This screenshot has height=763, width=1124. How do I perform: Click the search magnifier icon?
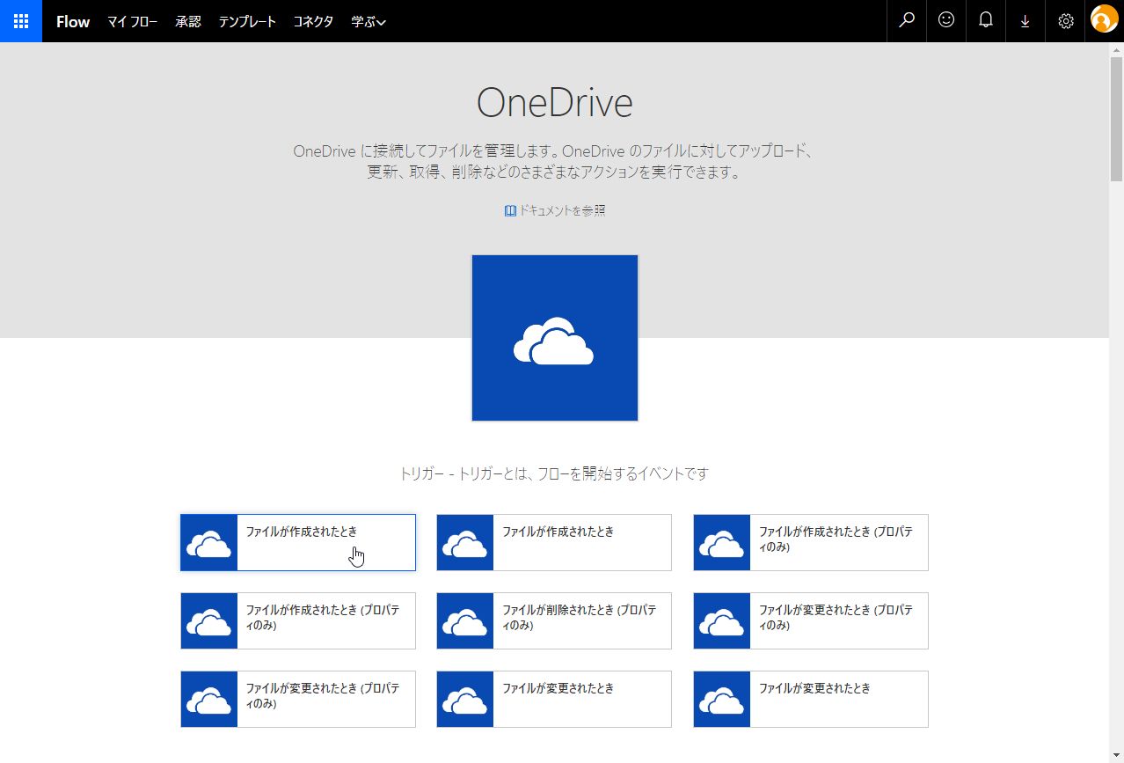point(907,21)
